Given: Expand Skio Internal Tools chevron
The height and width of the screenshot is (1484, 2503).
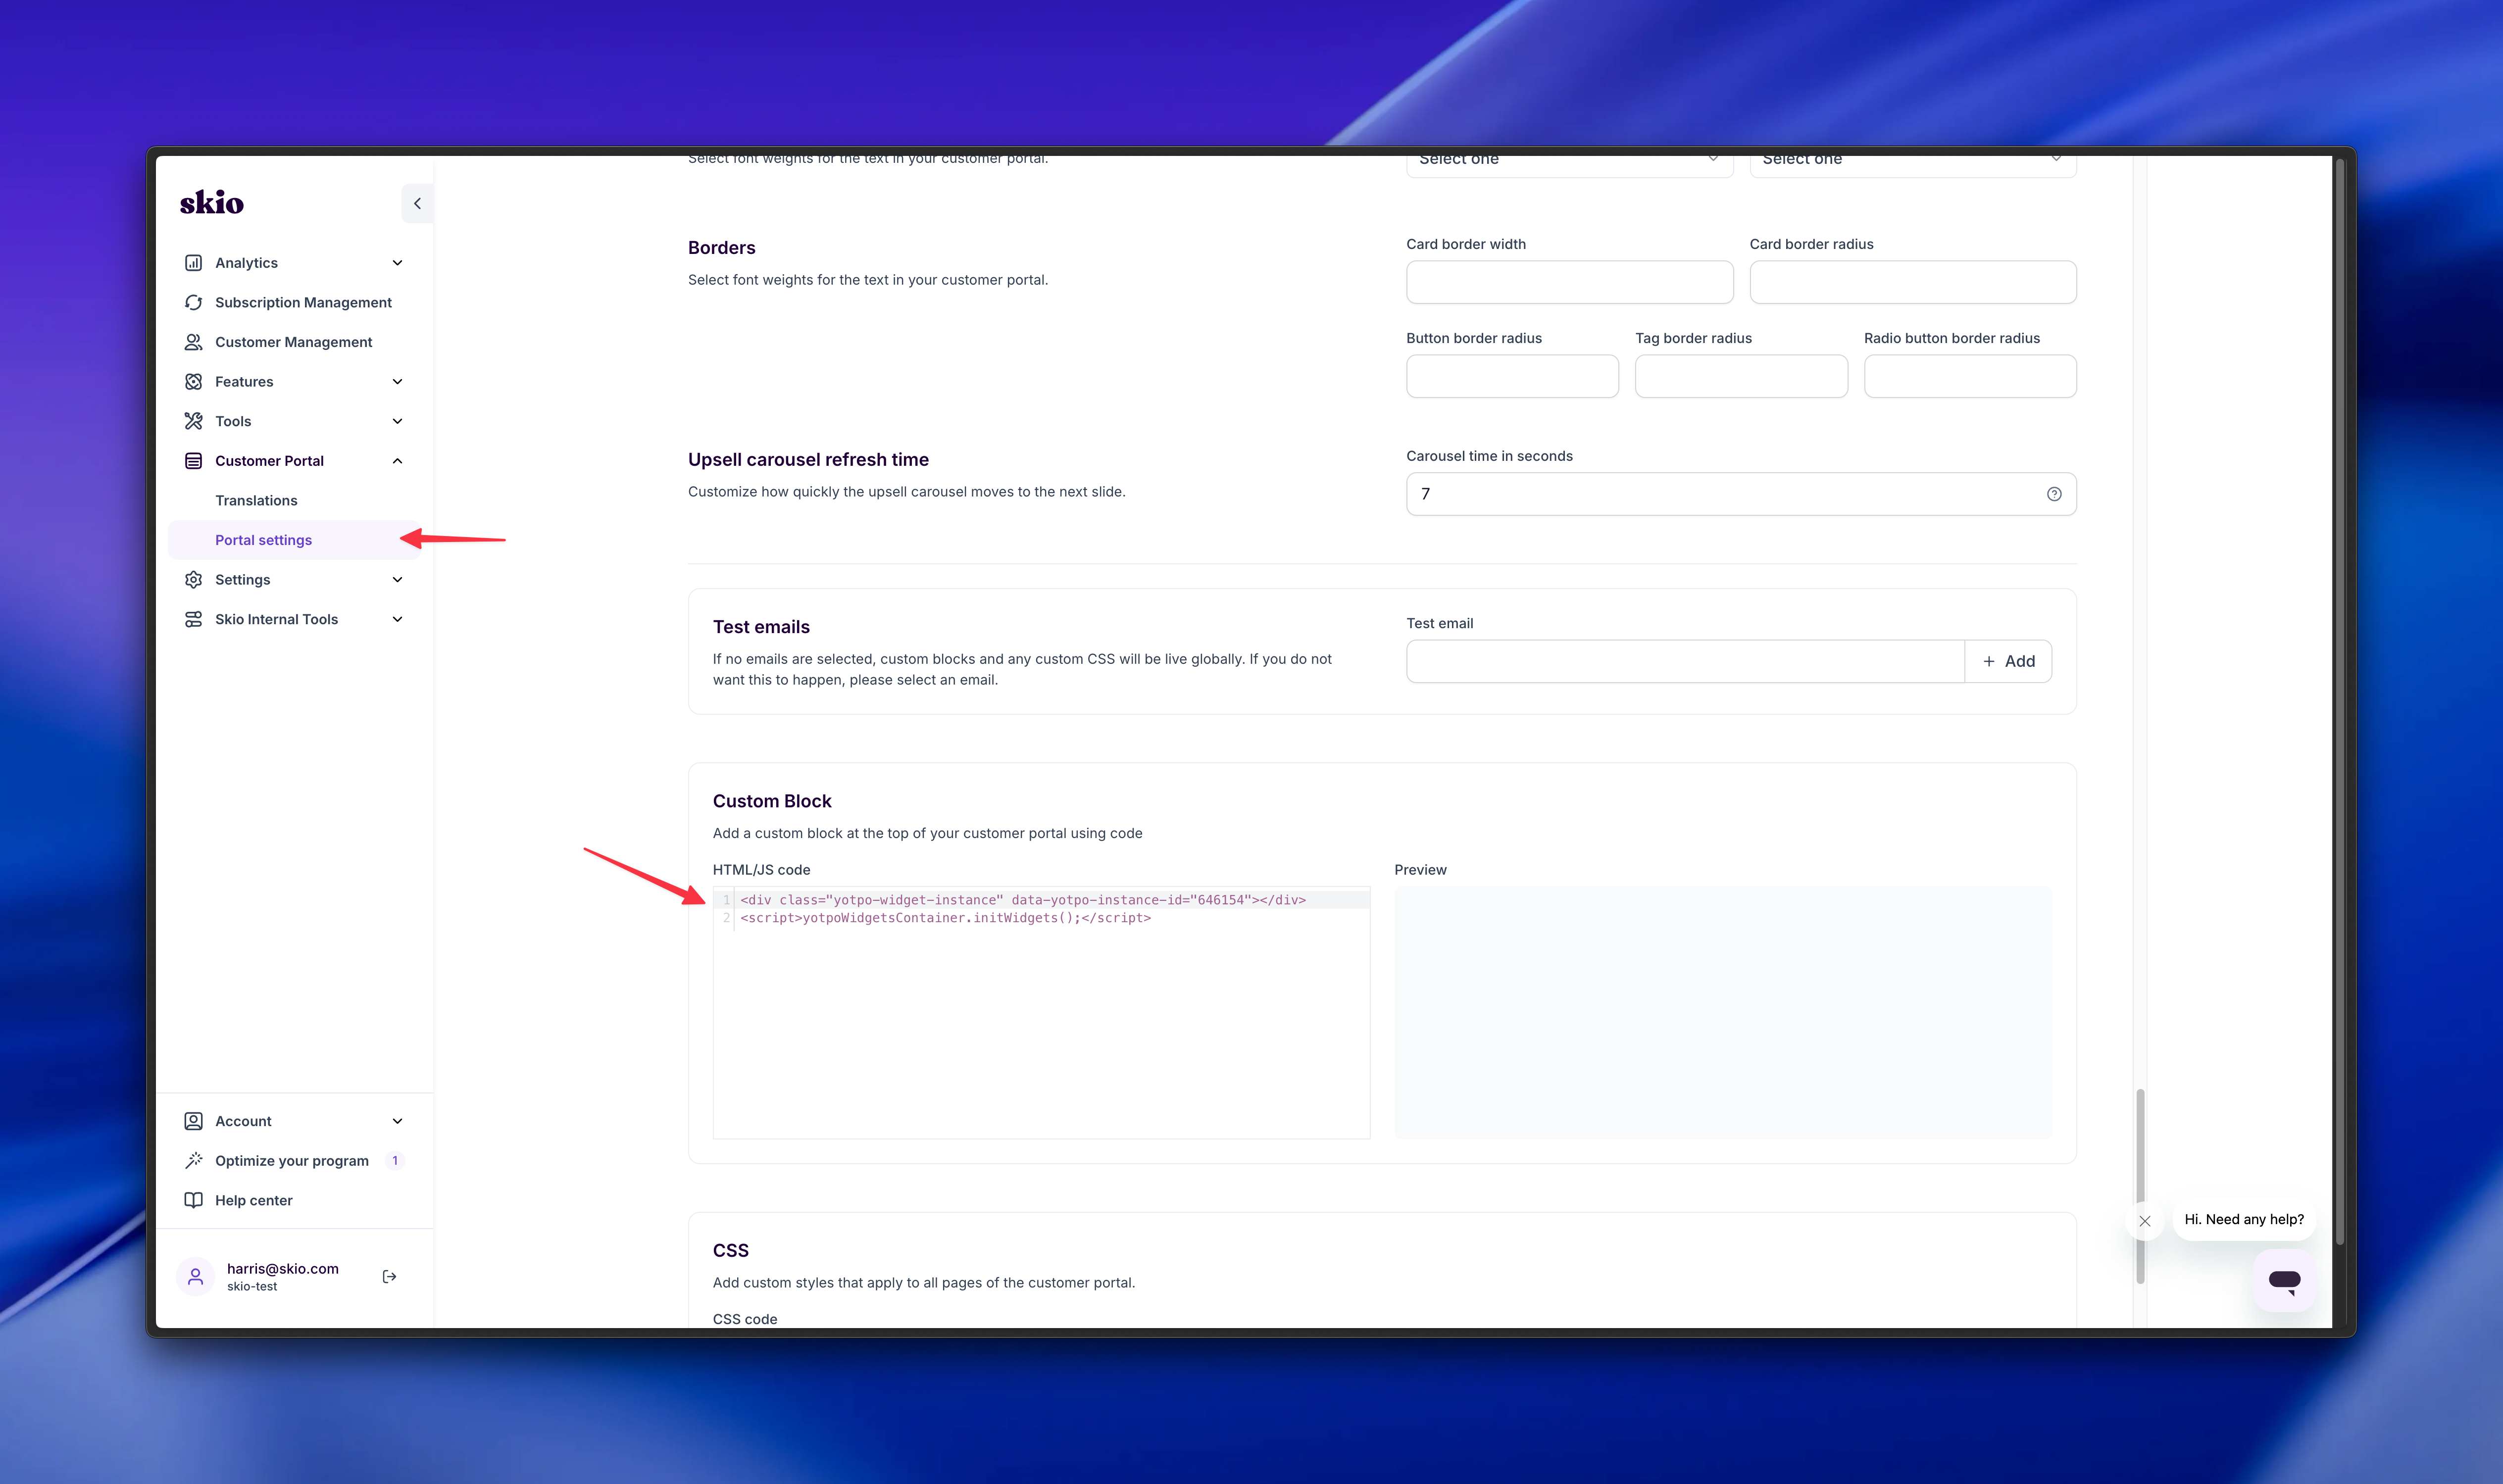Looking at the screenshot, I should (x=397, y=619).
